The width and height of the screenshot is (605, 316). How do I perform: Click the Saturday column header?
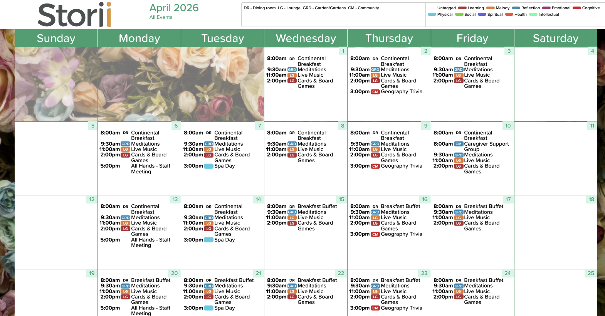pos(555,39)
